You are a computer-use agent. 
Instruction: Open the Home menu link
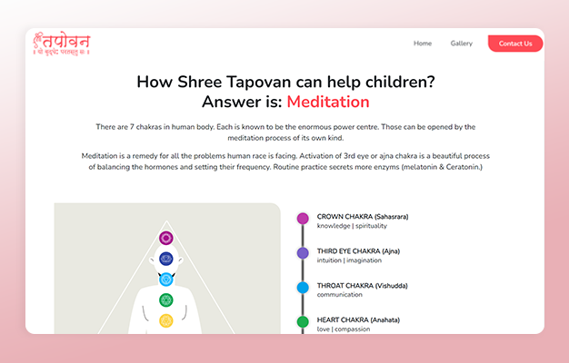coord(423,44)
